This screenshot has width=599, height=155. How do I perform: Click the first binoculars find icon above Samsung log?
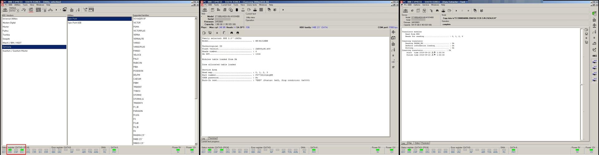pos(231,33)
